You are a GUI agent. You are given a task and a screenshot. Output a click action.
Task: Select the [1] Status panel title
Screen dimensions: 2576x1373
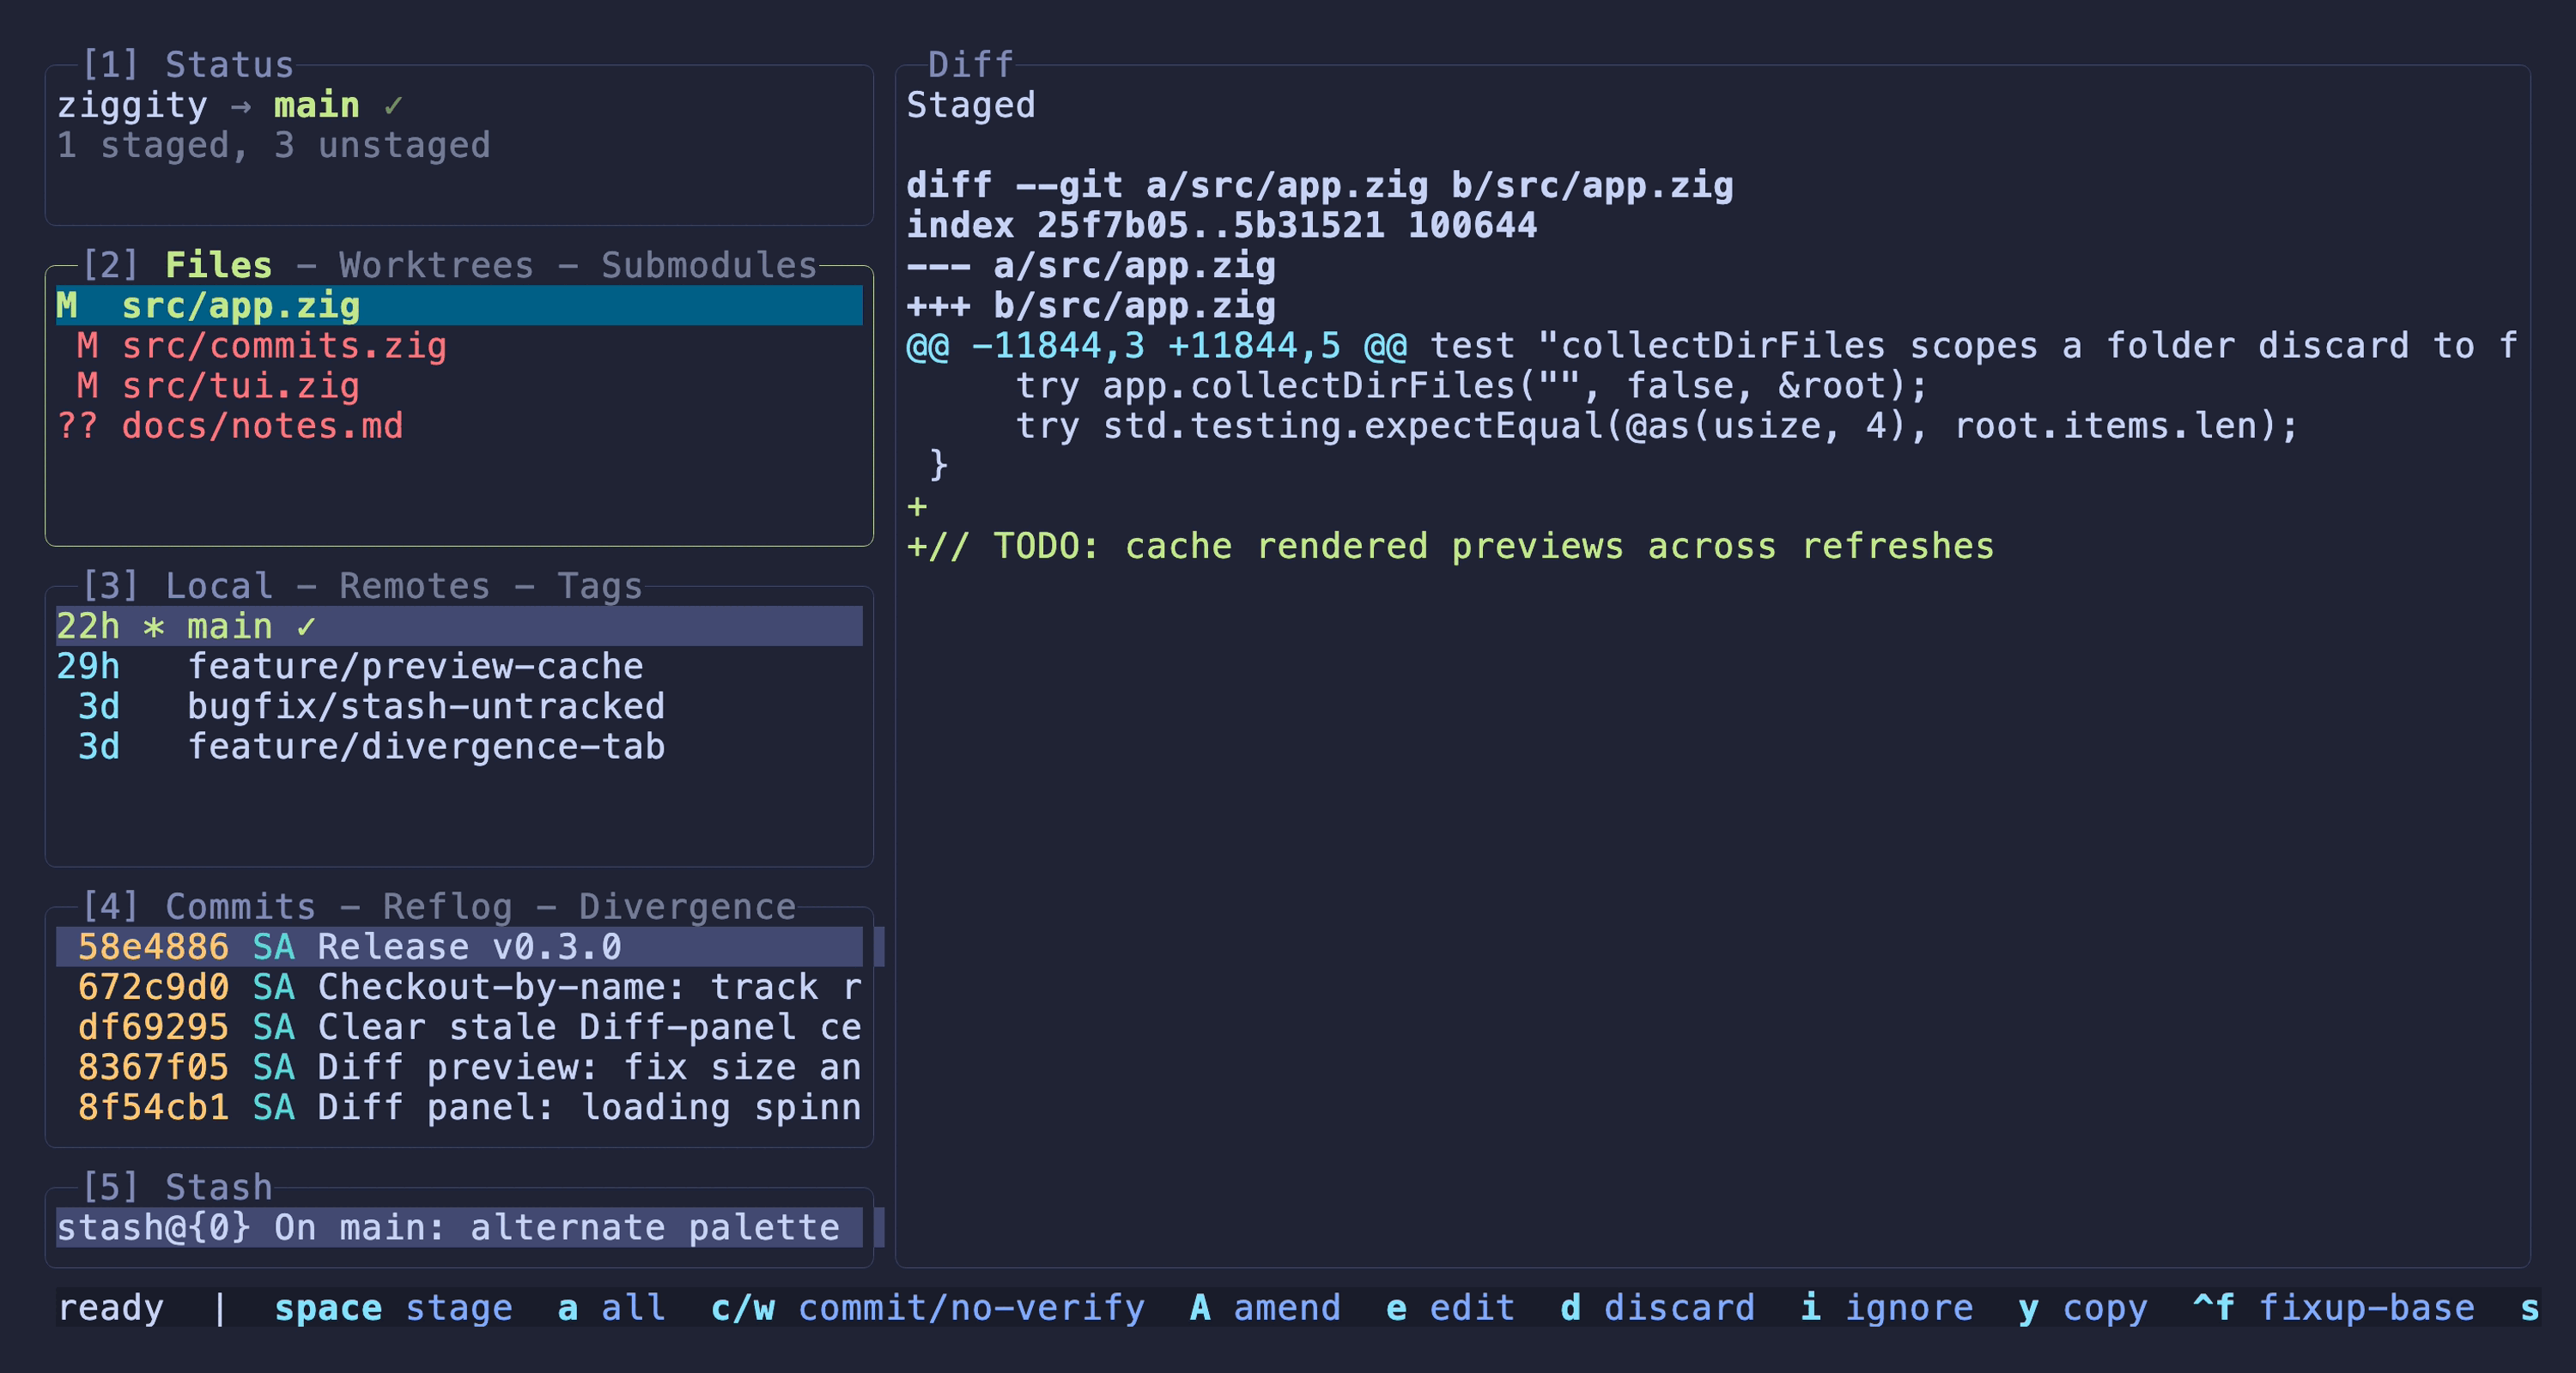187,65
